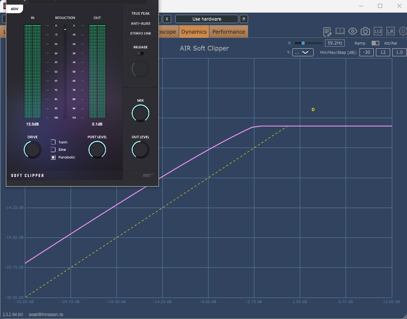Minimize the application window

coord(361,6)
